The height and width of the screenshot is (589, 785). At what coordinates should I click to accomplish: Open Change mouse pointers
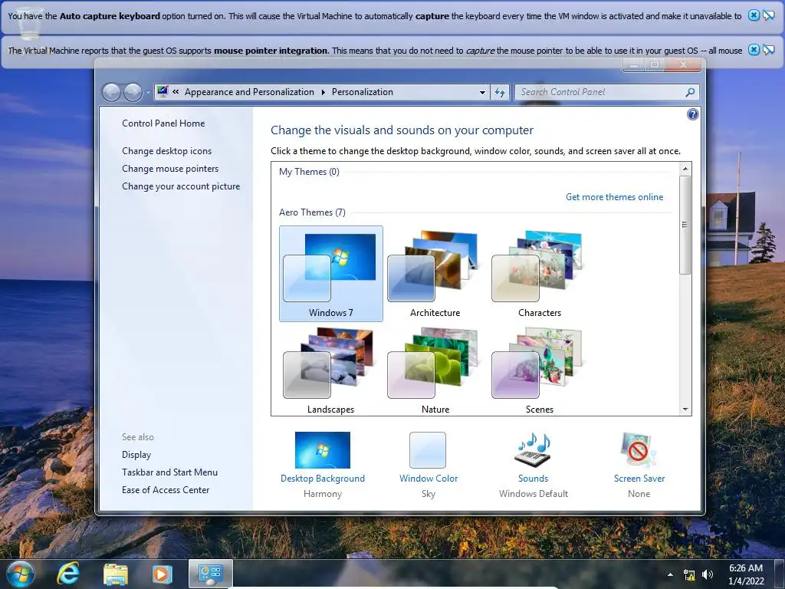(x=170, y=168)
